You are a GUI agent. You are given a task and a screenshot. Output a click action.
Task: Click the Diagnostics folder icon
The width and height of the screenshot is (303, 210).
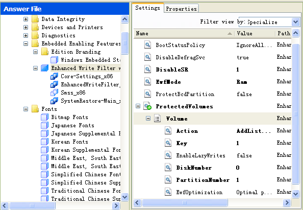point(35,35)
